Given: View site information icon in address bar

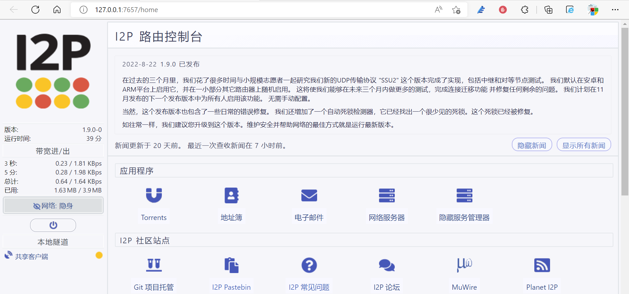Looking at the screenshot, I should tap(84, 10).
